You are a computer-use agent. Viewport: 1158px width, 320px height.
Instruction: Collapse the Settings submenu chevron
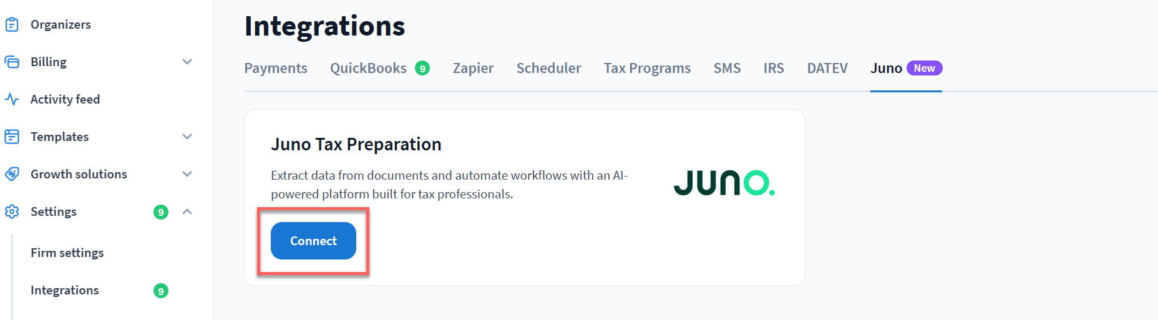tap(187, 211)
